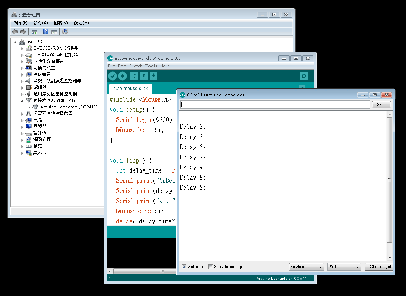Click the 'Delay 9s...' output line
The width and height of the screenshot is (406, 296).
point(197,167)
